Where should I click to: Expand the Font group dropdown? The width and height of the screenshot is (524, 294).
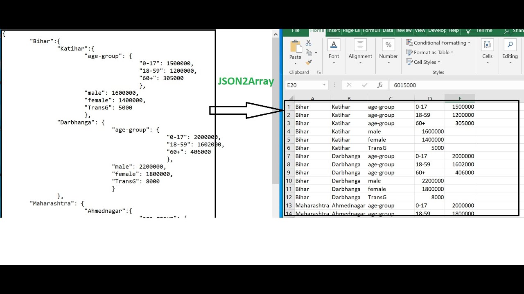pyautogui.click(x=334, y=63)
